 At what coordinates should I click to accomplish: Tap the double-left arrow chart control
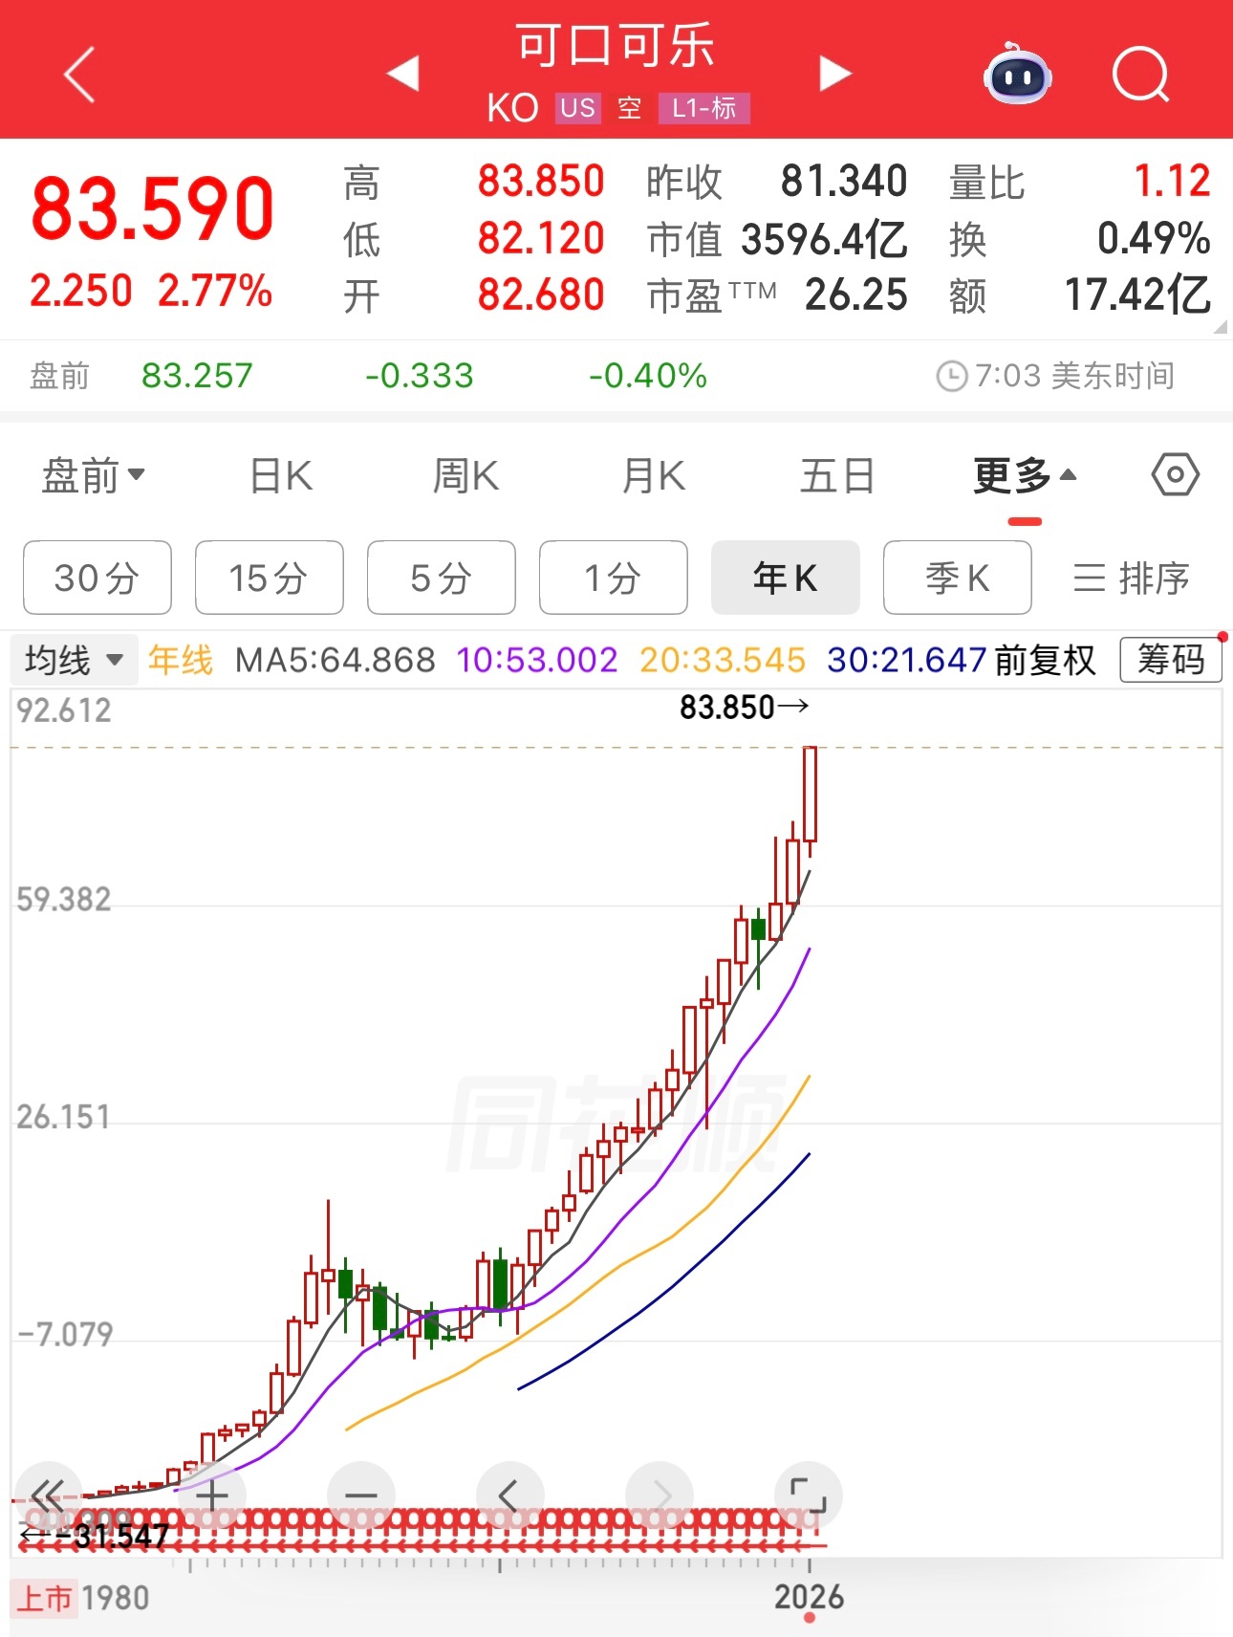(48, 1495)
